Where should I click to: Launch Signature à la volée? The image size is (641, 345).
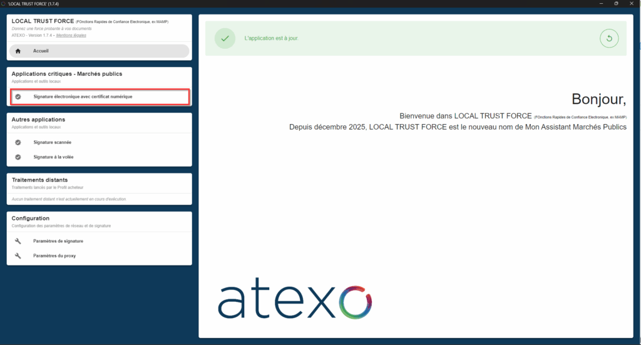(100, 157)
